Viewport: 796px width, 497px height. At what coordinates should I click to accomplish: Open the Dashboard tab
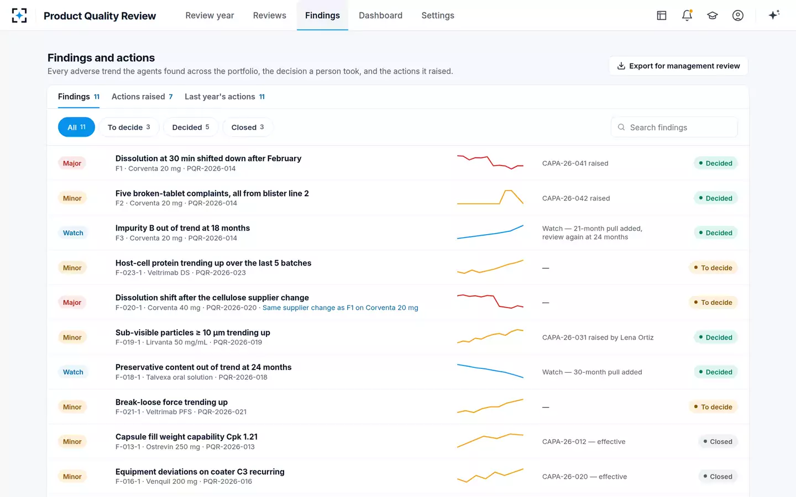[x=380, y=15]
